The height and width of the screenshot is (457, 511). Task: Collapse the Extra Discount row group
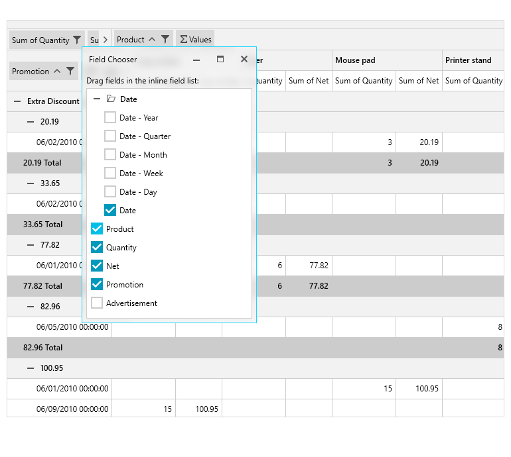pyautogui.click(x=17, y=101)
